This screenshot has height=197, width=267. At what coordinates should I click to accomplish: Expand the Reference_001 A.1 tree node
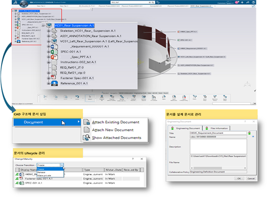pyautogui.click(x=49, y=83)
